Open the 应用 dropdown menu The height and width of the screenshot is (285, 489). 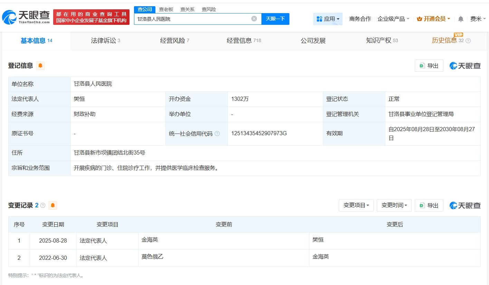pyautogui.click(x=327, y=19)
